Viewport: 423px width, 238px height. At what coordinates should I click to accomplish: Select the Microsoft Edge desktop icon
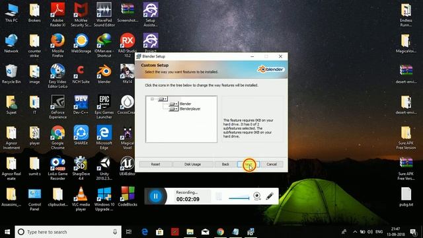pyautogui.click(x=104, y=138)
